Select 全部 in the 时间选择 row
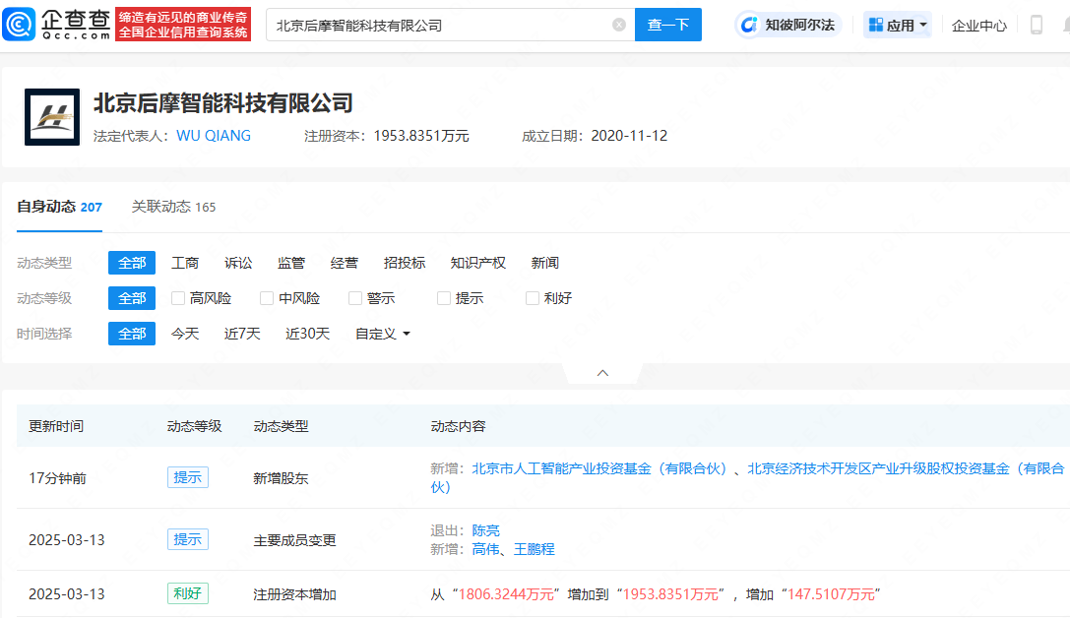Screen dimensions: 1070x618 point(132,334)
